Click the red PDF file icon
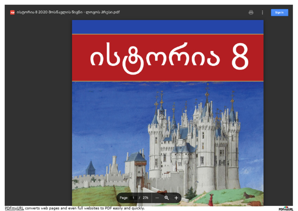 [12, 12]
